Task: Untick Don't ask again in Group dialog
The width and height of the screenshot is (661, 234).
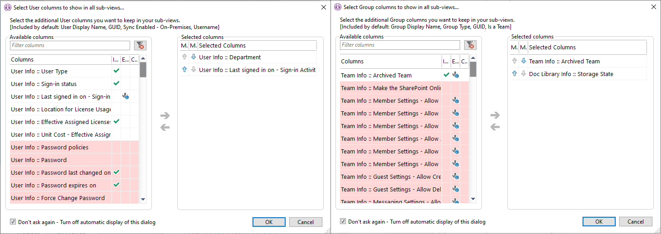Action: click(x=343, y=222)
